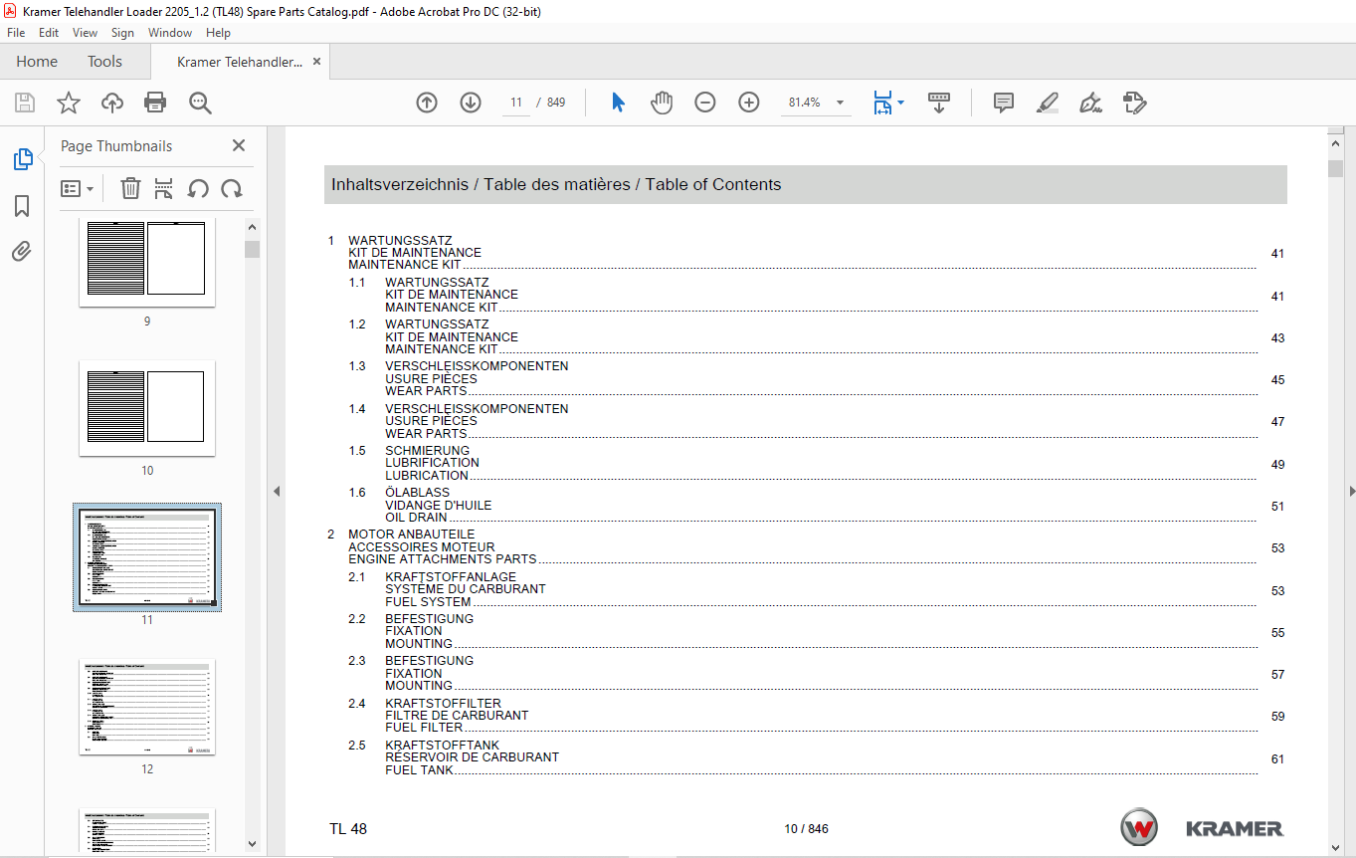1356x858 pixels.
Task: Expand the fit page options dropdown
Action: pos(900,103)
